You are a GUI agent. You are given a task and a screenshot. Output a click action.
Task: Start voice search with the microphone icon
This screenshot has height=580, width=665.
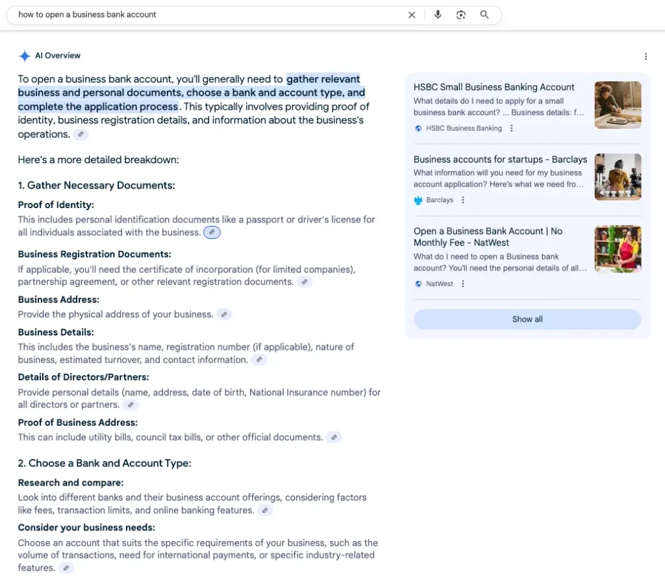click(438, 15)
